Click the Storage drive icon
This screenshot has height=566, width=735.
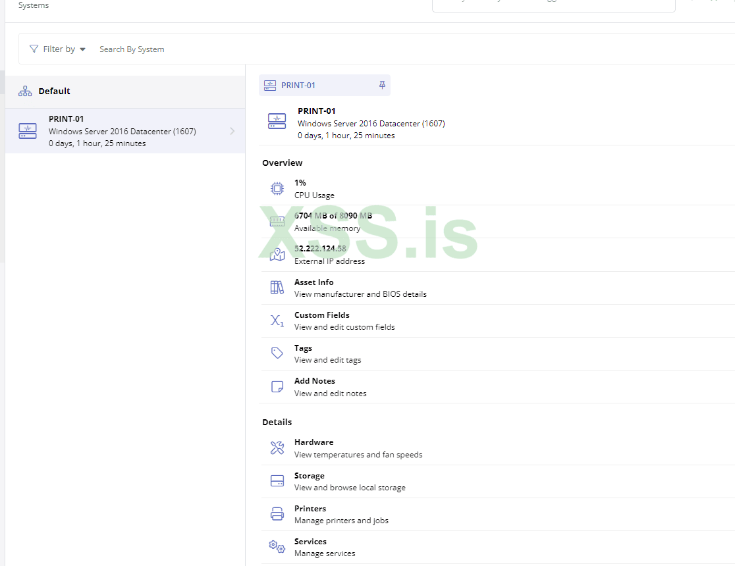277,480
